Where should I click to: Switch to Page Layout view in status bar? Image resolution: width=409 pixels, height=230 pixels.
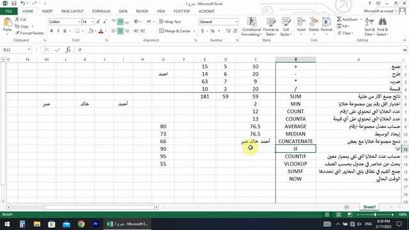338,215
